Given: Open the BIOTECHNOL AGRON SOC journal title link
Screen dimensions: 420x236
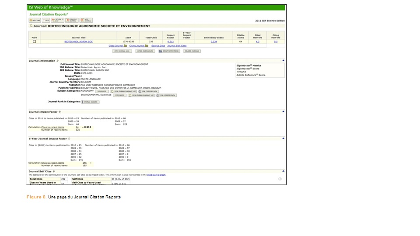Looking at the screenshot, I should pos(78,42).
